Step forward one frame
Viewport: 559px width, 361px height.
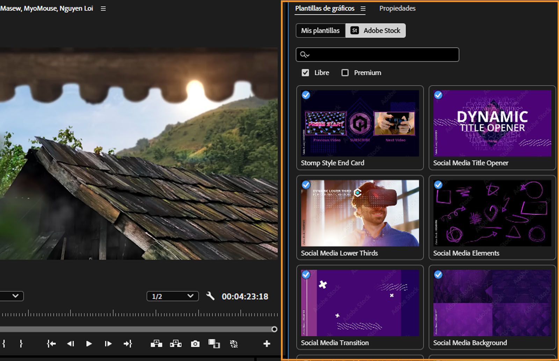(108, 344)
